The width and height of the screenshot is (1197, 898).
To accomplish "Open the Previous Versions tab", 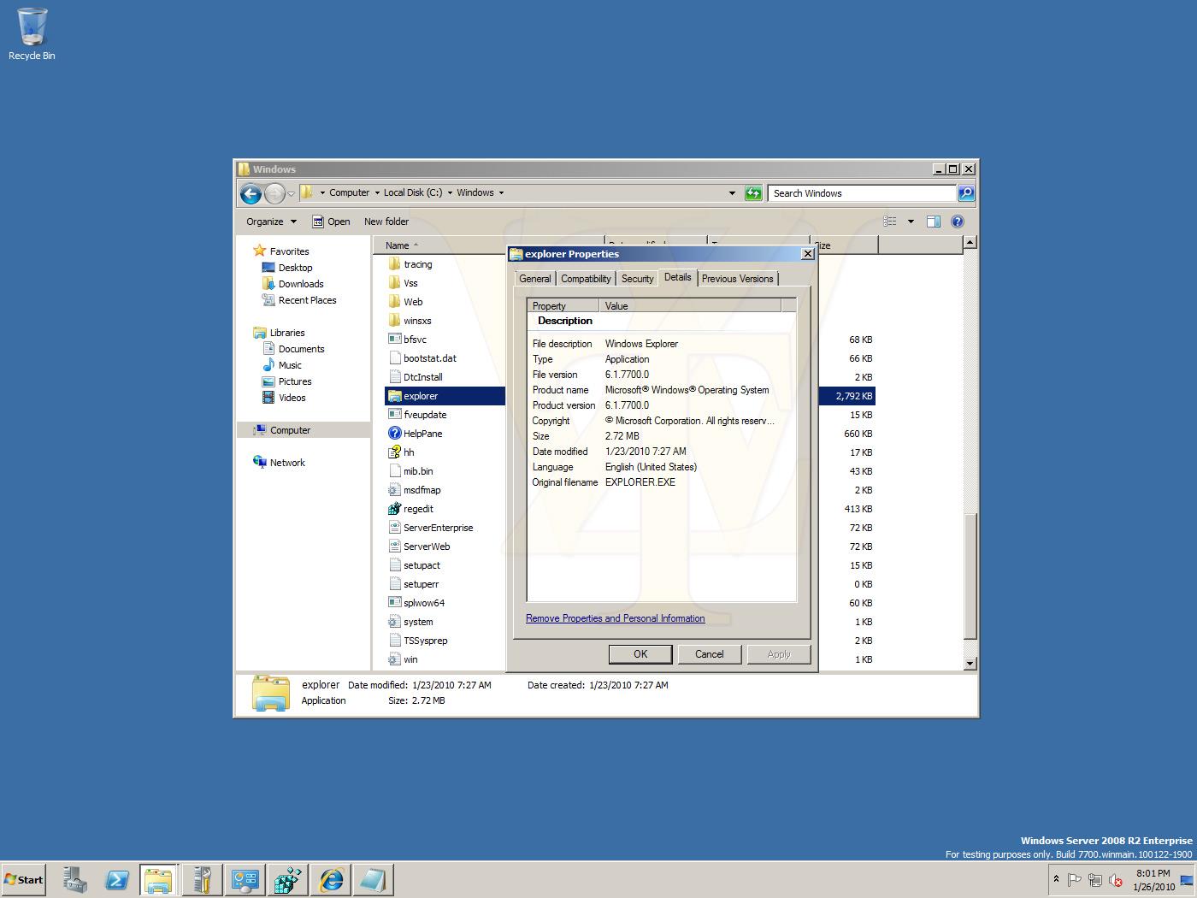I will [737, 279].
